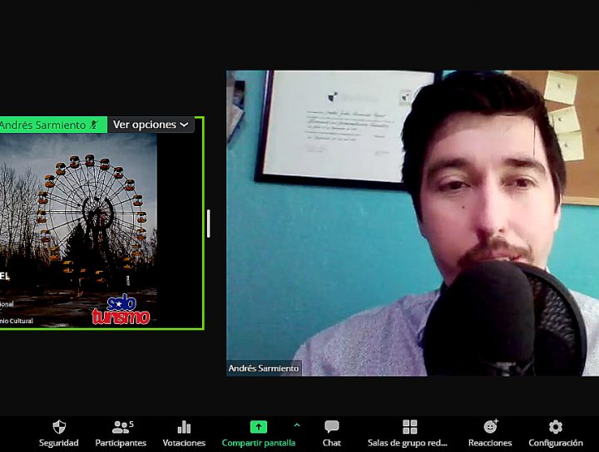Click the Participantes text label
The width and height of the screenshot is (599, 452).
[121, 443]
